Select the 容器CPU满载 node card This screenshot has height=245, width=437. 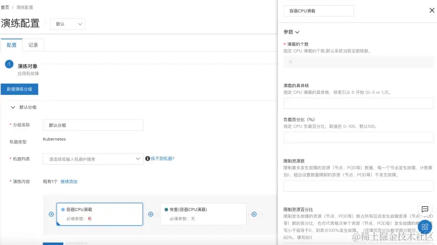pos(100,214)
